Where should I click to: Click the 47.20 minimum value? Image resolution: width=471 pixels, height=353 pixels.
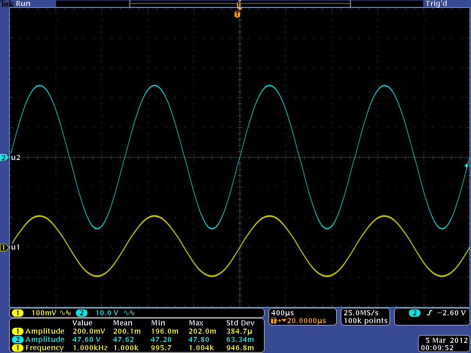[x=161, y=340]
